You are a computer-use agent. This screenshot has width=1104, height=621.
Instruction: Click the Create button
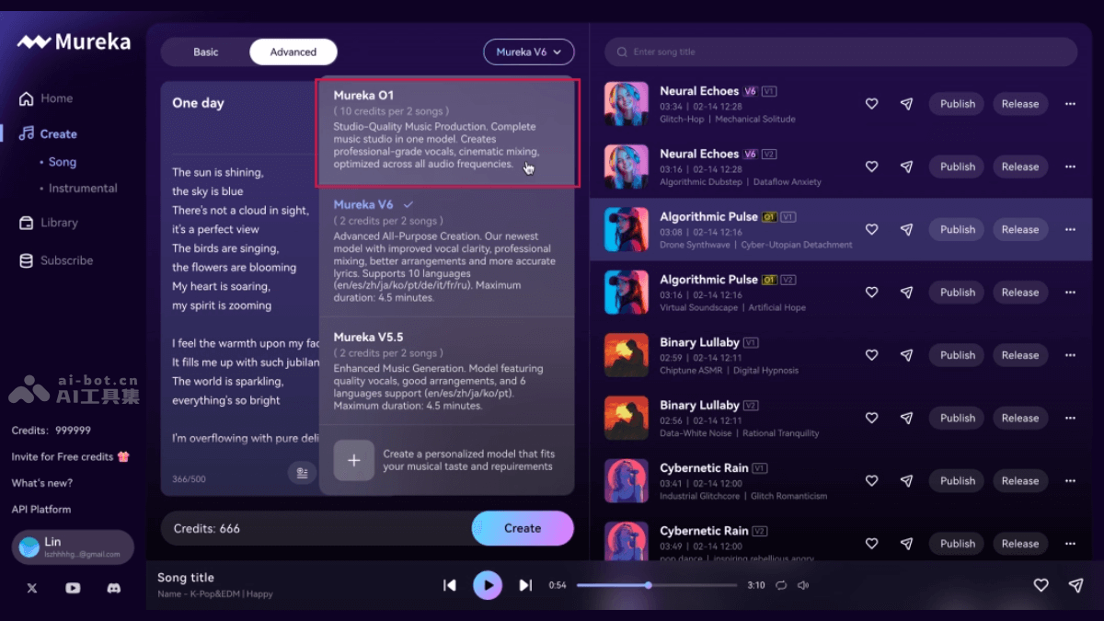[523, 528]
